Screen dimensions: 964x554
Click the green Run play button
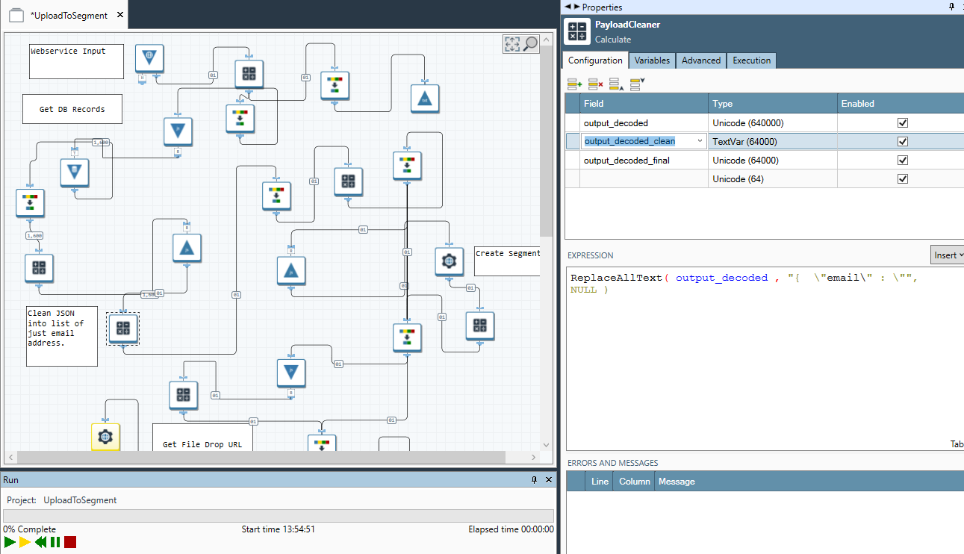(10, 542)
